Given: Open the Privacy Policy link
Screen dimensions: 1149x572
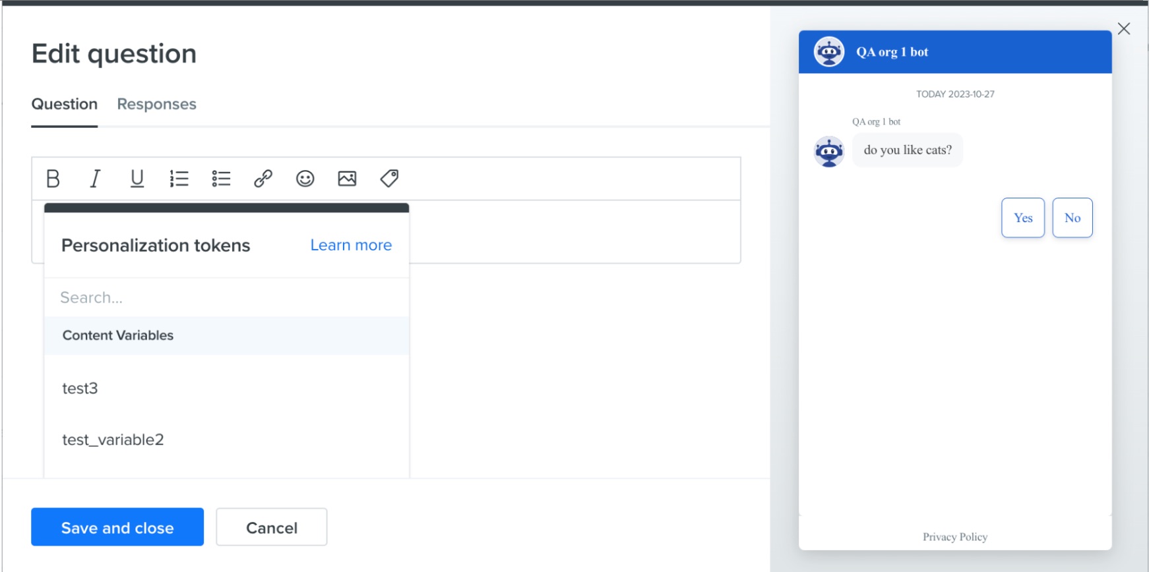Looking at the screenshot, I should [955, 537].
